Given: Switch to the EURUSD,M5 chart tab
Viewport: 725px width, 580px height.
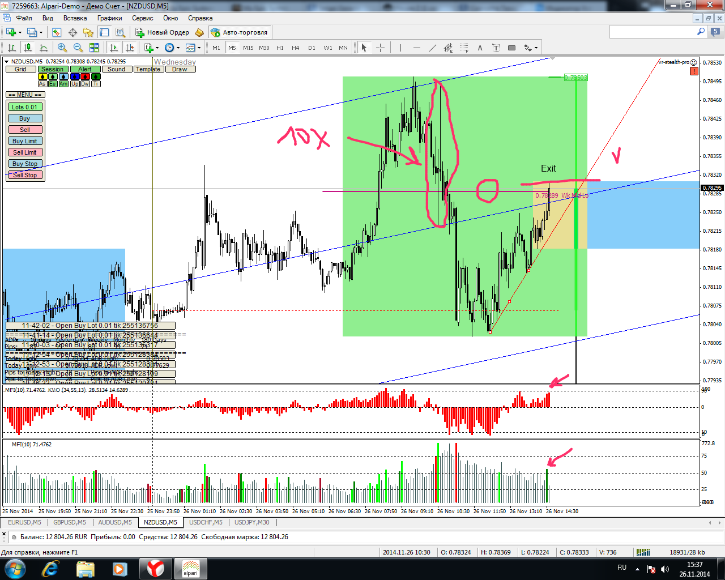Looking at the screenshot, I should click(x=24, y=522).
